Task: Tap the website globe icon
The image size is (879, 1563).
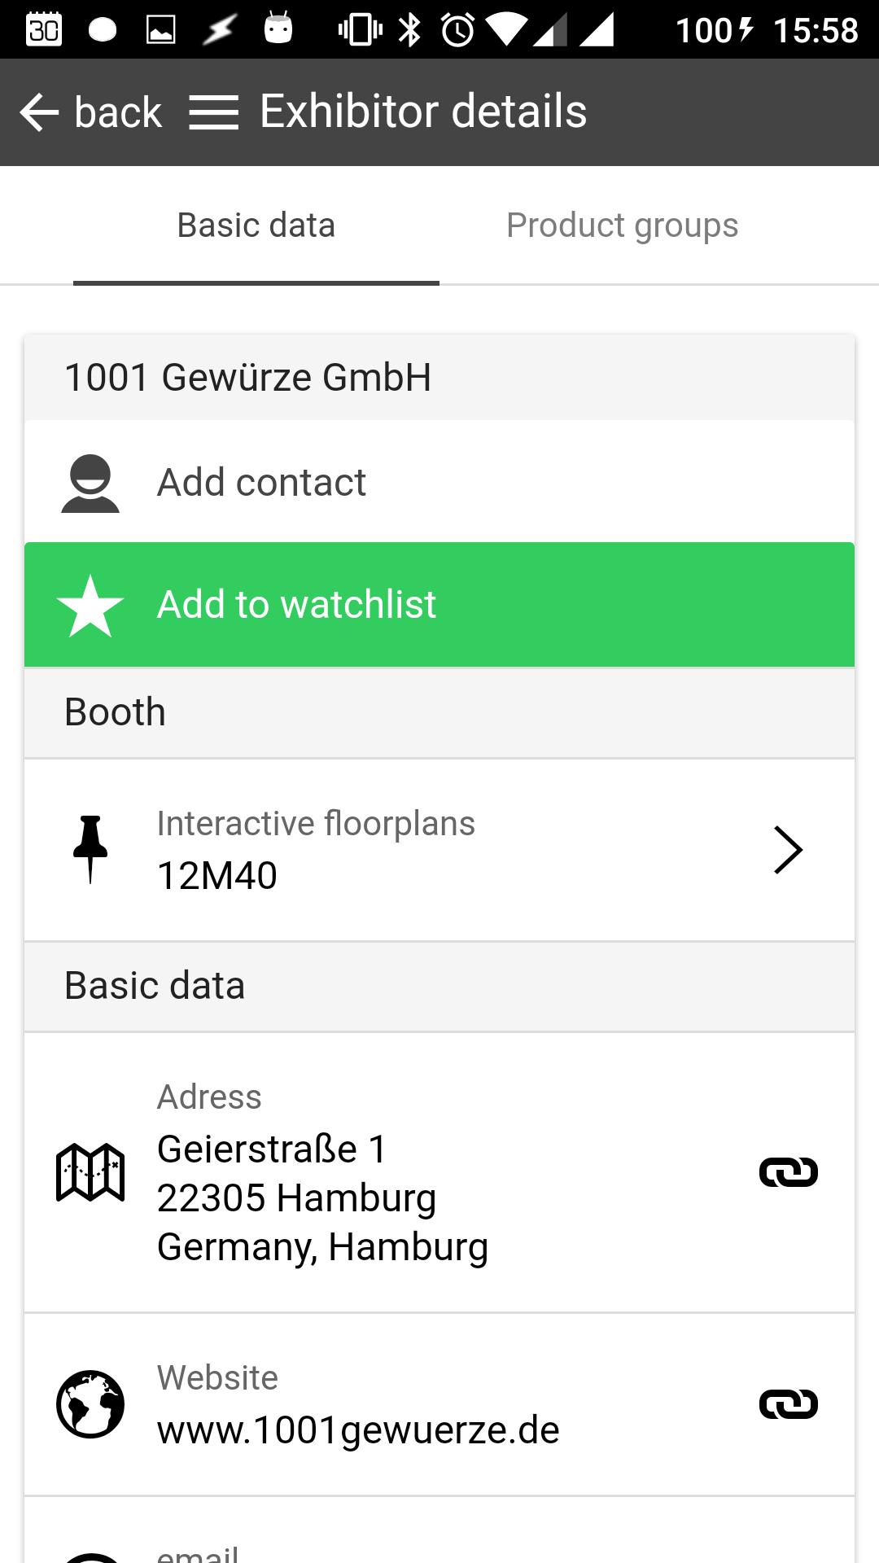Action: click(x=90, y=1404)
